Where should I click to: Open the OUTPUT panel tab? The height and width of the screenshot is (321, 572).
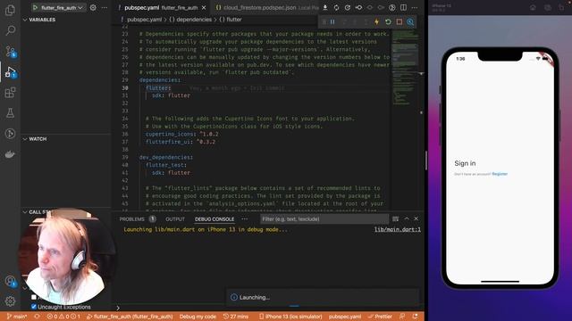coord(175,219)
